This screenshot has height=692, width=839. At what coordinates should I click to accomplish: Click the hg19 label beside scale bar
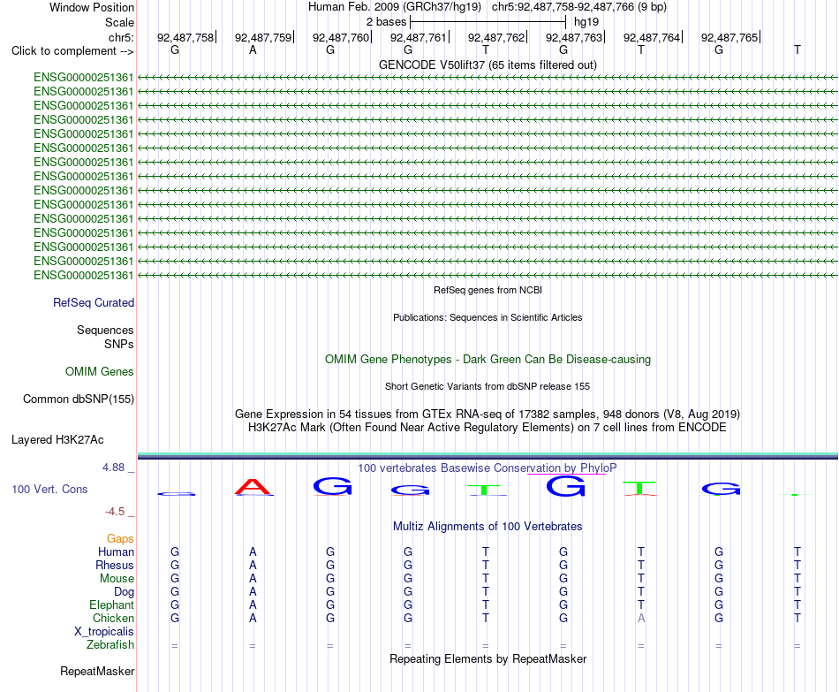click(x=586, y=22)
